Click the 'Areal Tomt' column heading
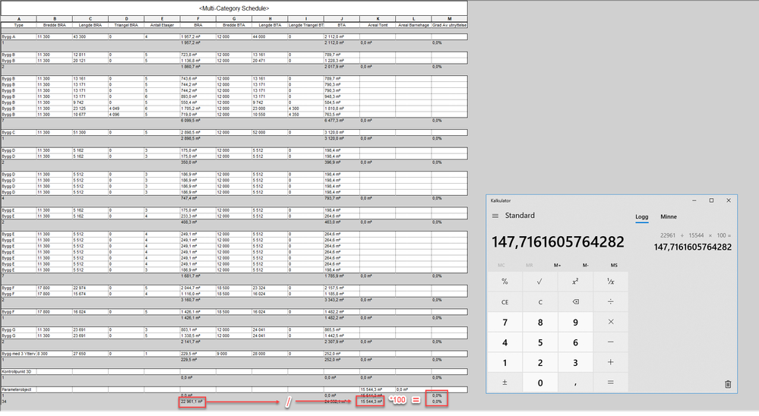Viewport: 759px width, 416px height. tap(378, 25)
